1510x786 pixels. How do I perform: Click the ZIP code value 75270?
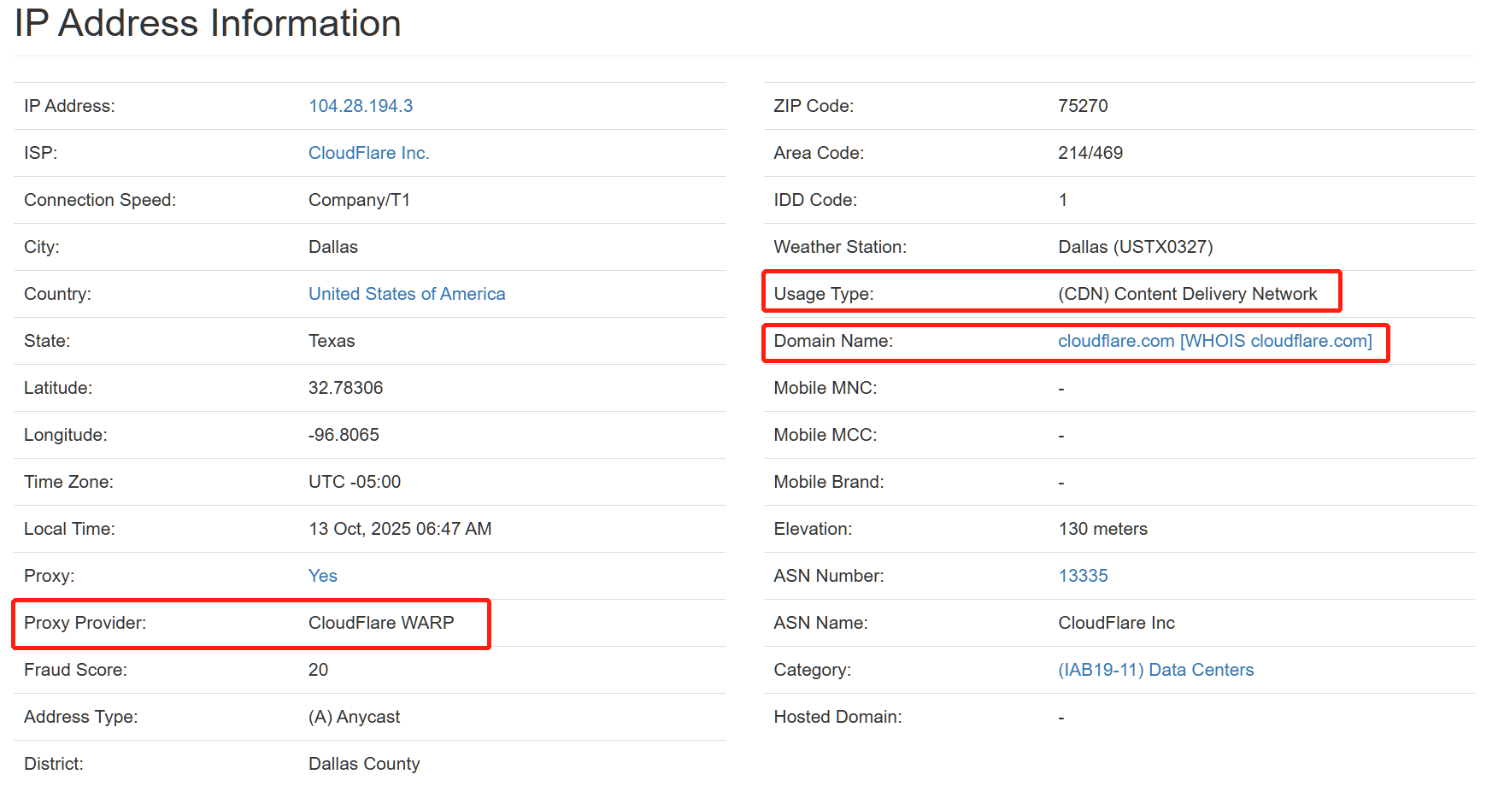(1083, 106)
